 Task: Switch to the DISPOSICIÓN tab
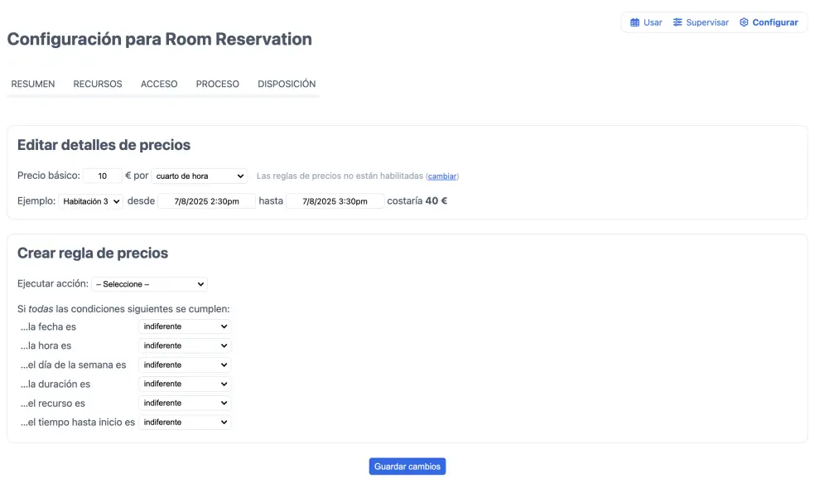click(287, 84)
